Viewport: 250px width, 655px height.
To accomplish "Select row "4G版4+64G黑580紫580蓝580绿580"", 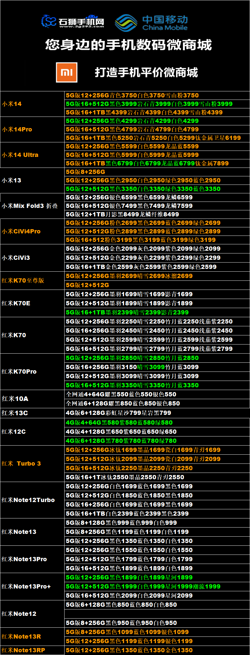I will (x=157, y=423).
